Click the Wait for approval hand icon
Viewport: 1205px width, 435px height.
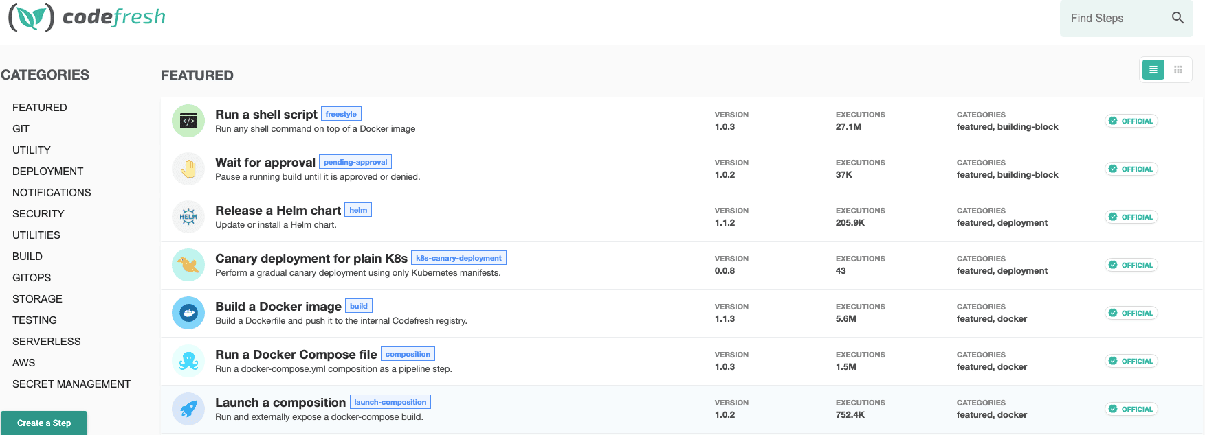(188, 169)
